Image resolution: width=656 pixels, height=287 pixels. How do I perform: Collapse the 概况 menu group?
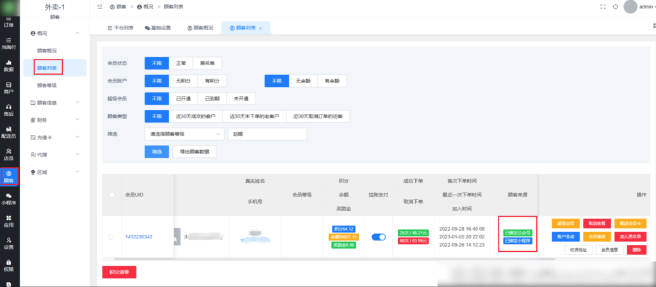click(x=55, y=33)
